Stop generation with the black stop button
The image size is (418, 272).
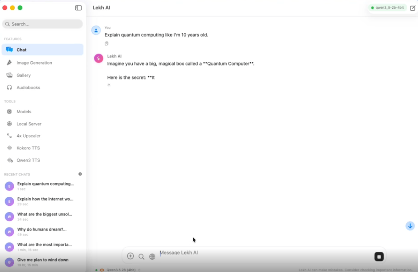point(379,257)
